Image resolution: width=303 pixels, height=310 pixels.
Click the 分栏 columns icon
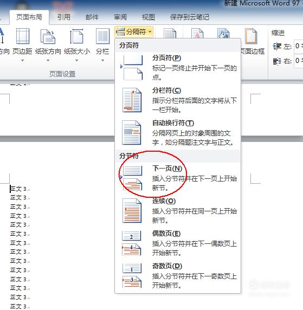[102, 36]
